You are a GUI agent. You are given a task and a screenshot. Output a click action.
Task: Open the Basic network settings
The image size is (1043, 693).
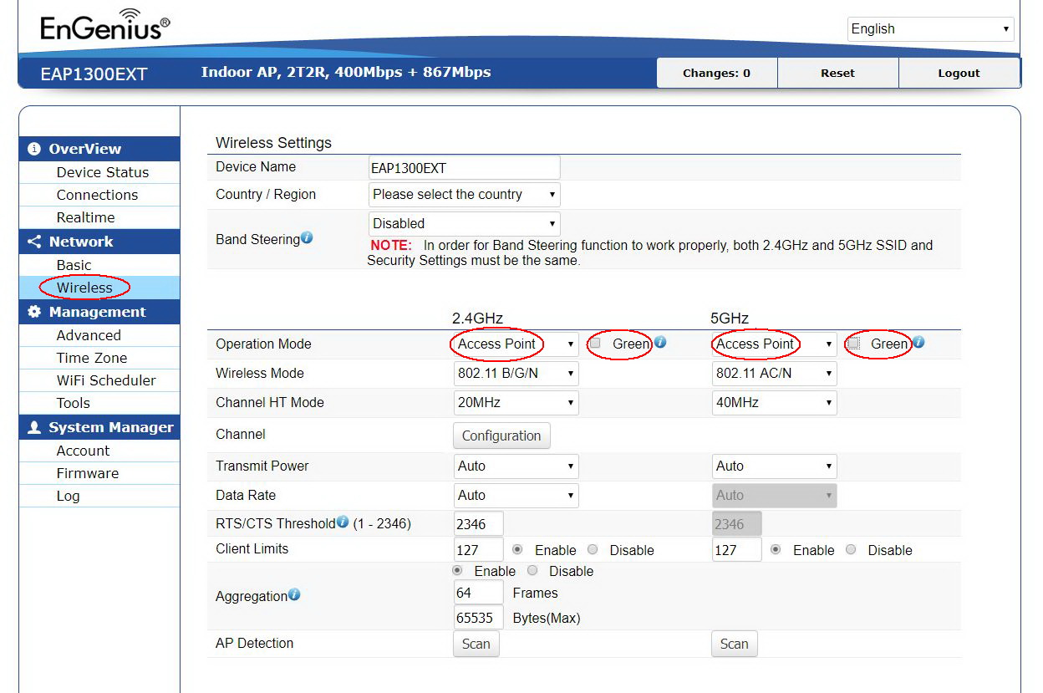pos(74,265)
